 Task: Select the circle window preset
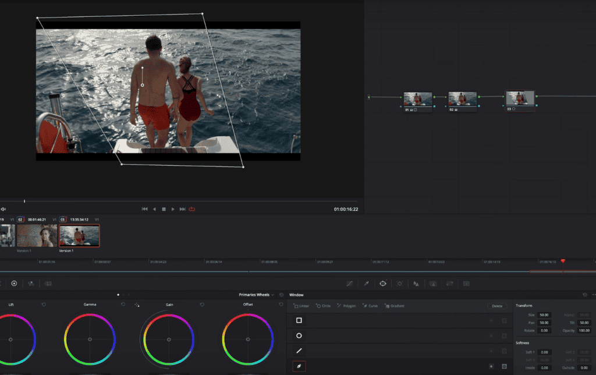pos(299,336)
